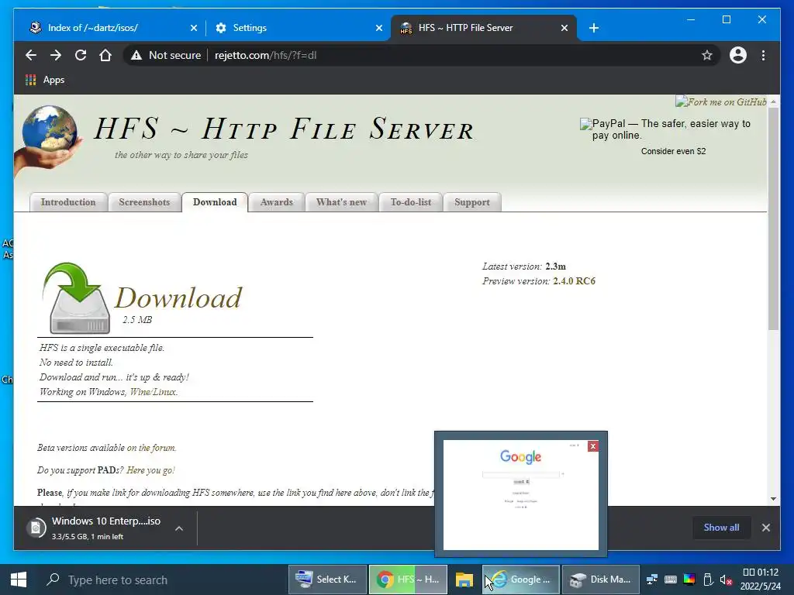Open the Support page tab
The width and height of the screenshot is (794, 595).
472,202
